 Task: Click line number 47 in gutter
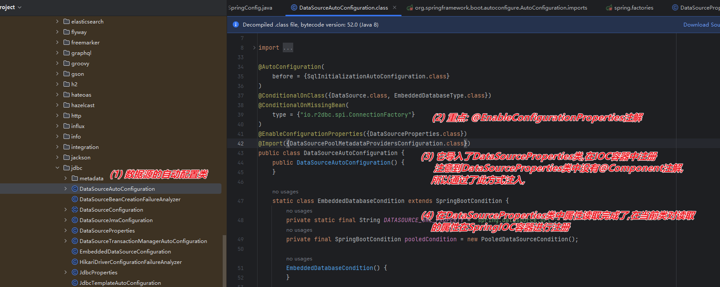[241, 201]
